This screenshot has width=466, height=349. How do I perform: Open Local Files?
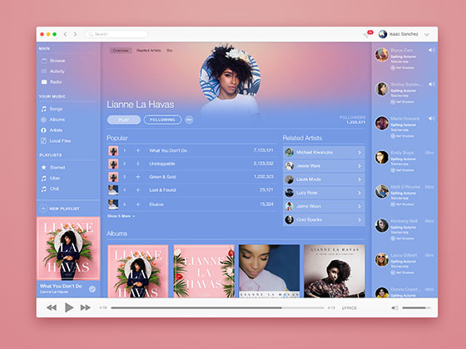56,140
